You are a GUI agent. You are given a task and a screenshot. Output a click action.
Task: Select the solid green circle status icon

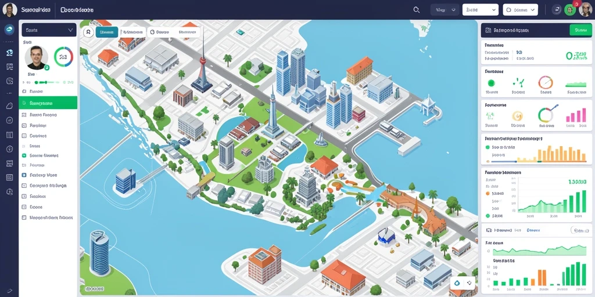(x=492, y=82)
